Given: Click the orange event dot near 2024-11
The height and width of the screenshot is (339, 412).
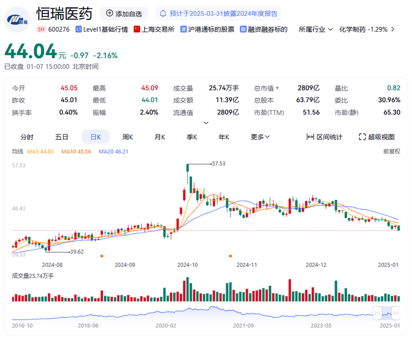Looking at the screenshot, I should pos(231,256).
